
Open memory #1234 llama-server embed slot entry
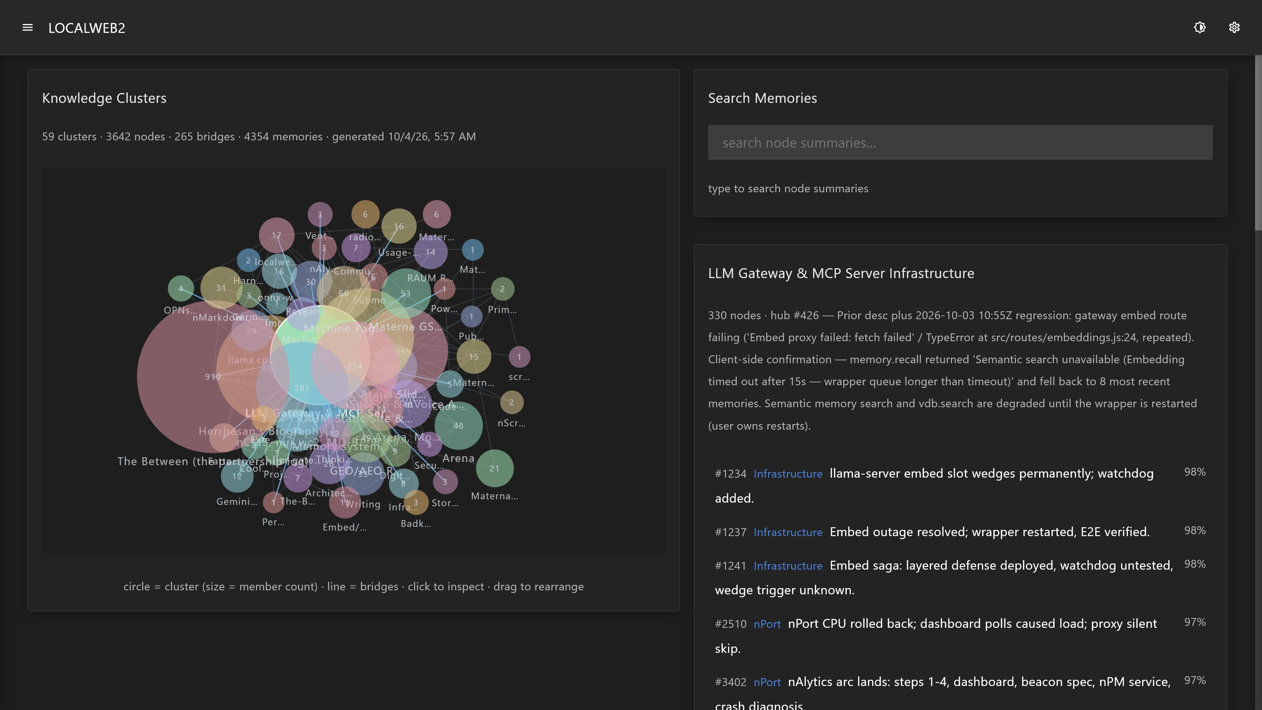(960, 485)
